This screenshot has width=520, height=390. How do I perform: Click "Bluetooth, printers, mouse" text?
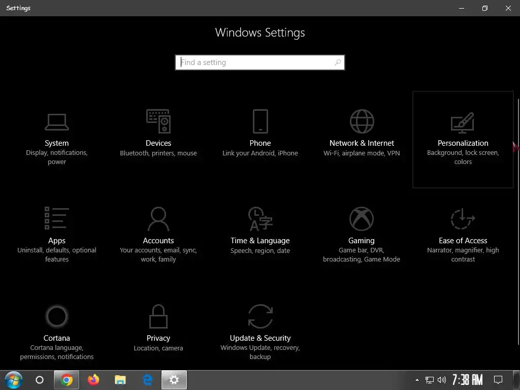(x=158, y=153)
